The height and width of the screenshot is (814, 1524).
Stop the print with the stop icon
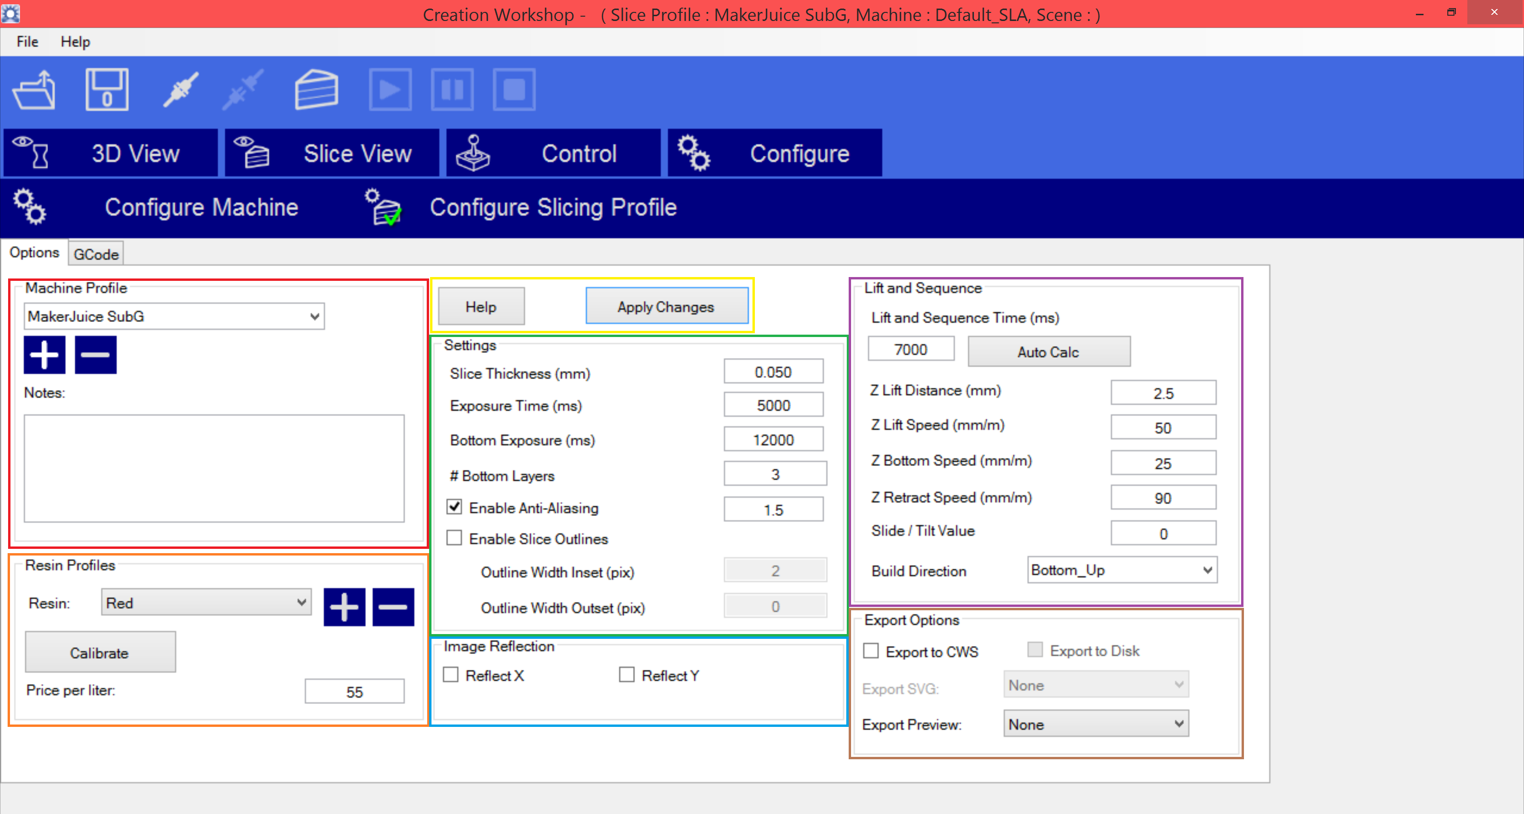pyautogui.click(x=514, y=90)
